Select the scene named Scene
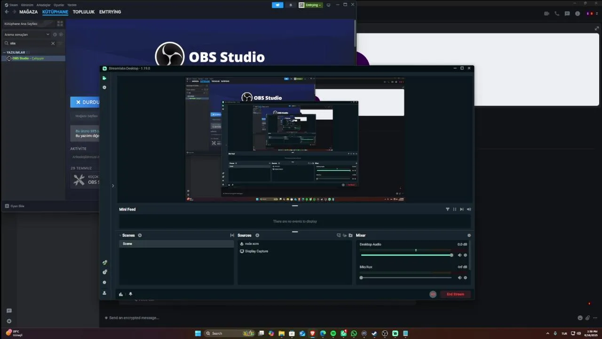The width and height of the screenshot is (602, 339). click(176, 244)
